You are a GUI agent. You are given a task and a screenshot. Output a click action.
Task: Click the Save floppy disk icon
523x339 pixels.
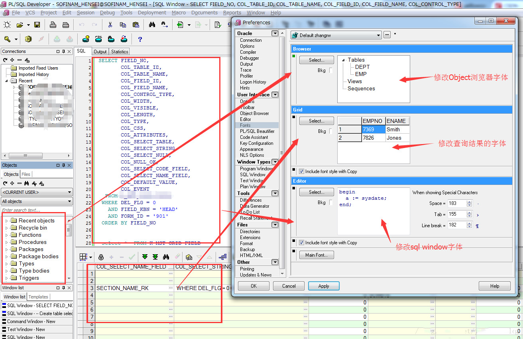37,25
